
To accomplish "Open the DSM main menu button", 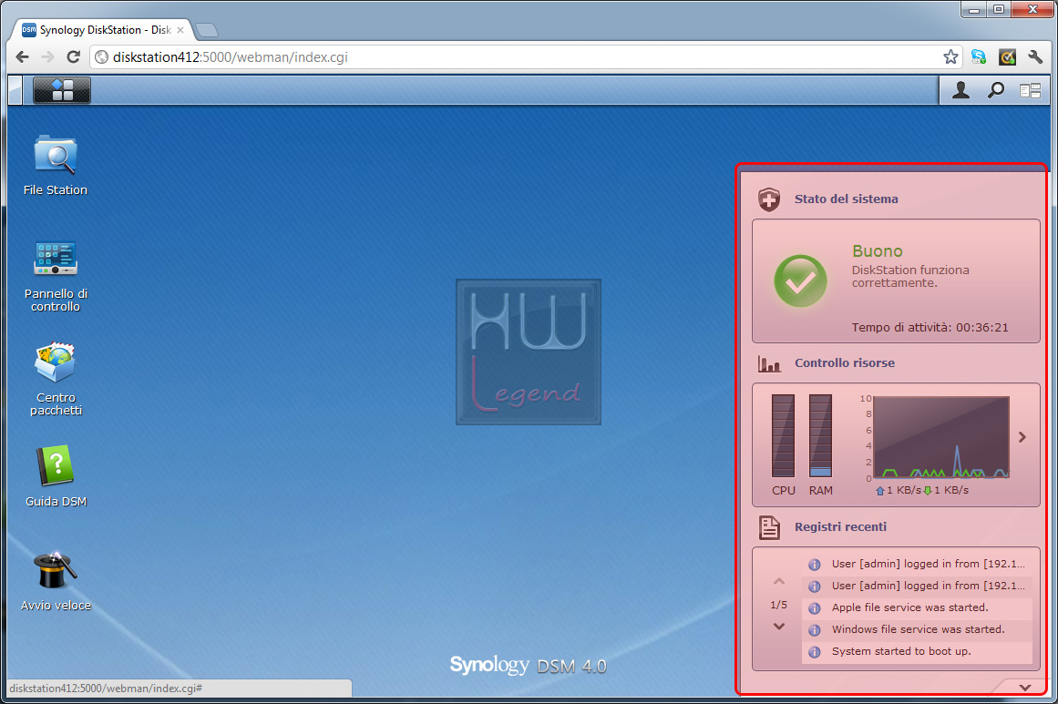I will click(61, 89).
